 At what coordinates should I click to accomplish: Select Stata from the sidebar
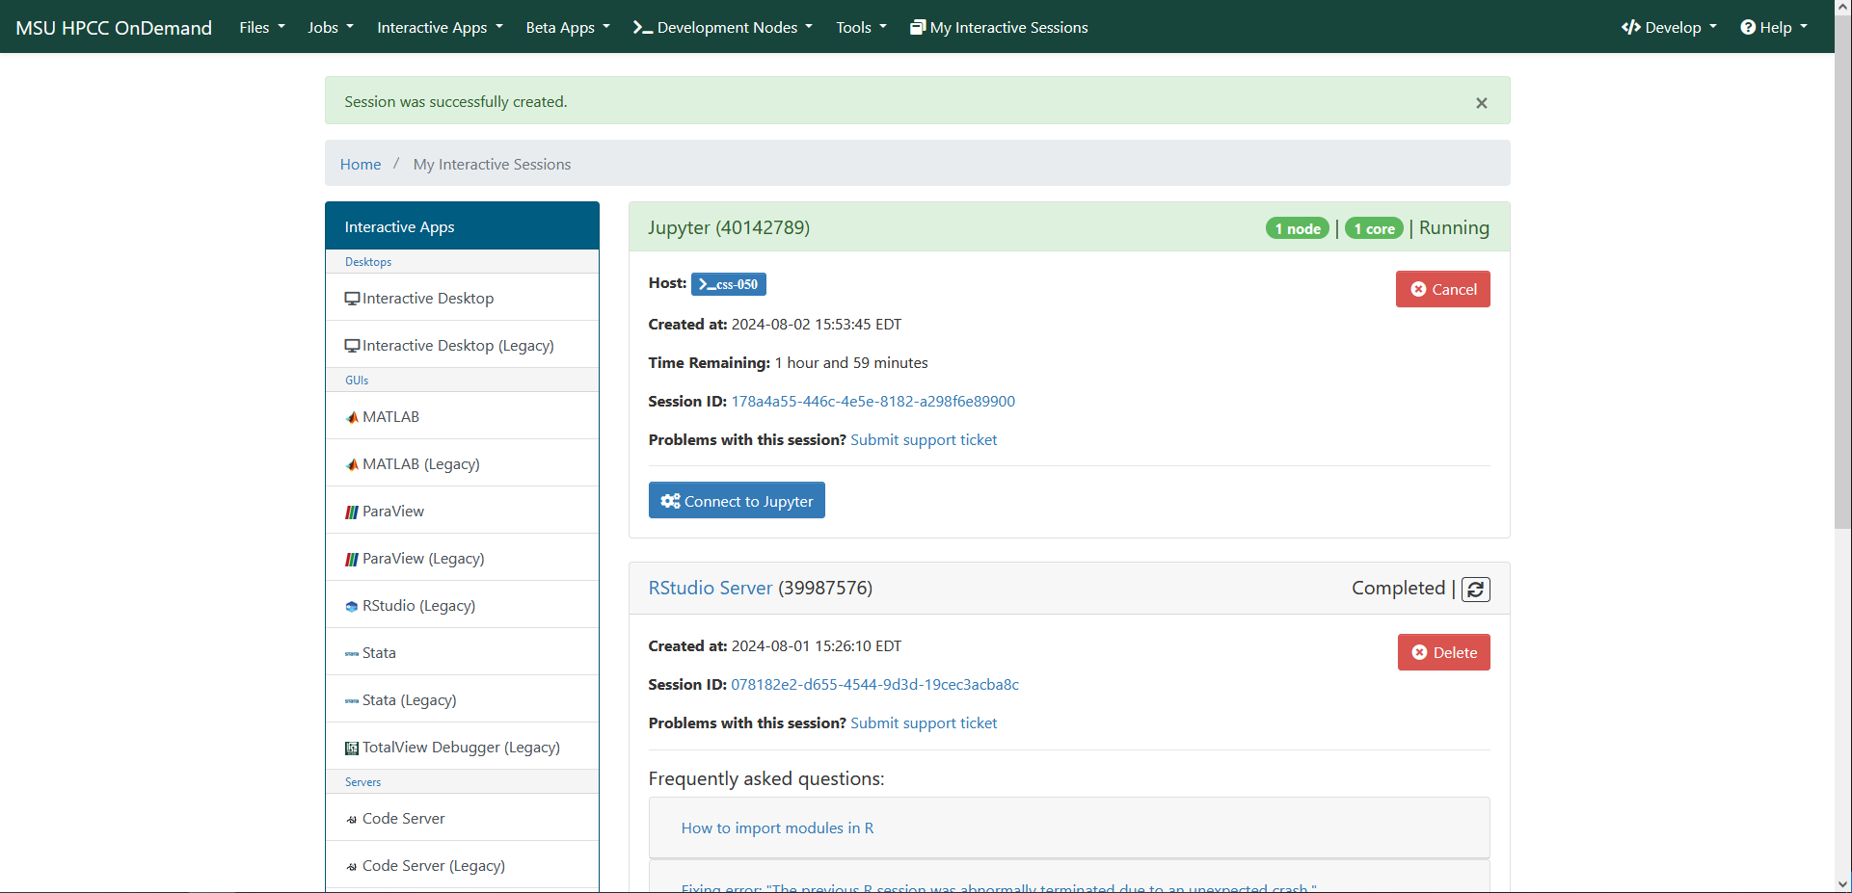pos(462,653)
